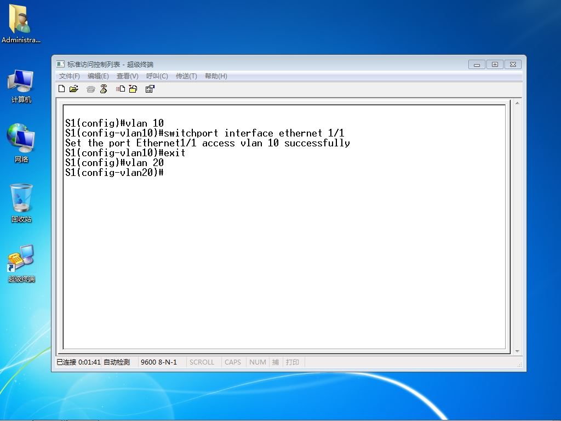Viewport: 561px width, 421px height.
Task: Click scrollbar down arrow in terminal
Action: [x=517, y=351]
